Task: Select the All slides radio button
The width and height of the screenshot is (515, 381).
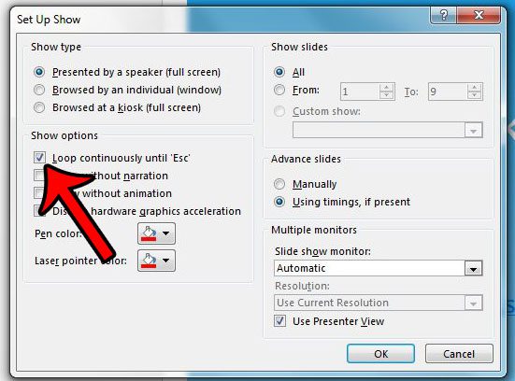Action: 279,72
